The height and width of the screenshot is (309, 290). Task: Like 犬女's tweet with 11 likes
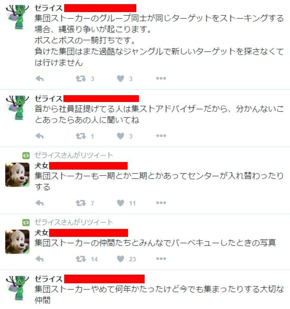tap(120, 203)
